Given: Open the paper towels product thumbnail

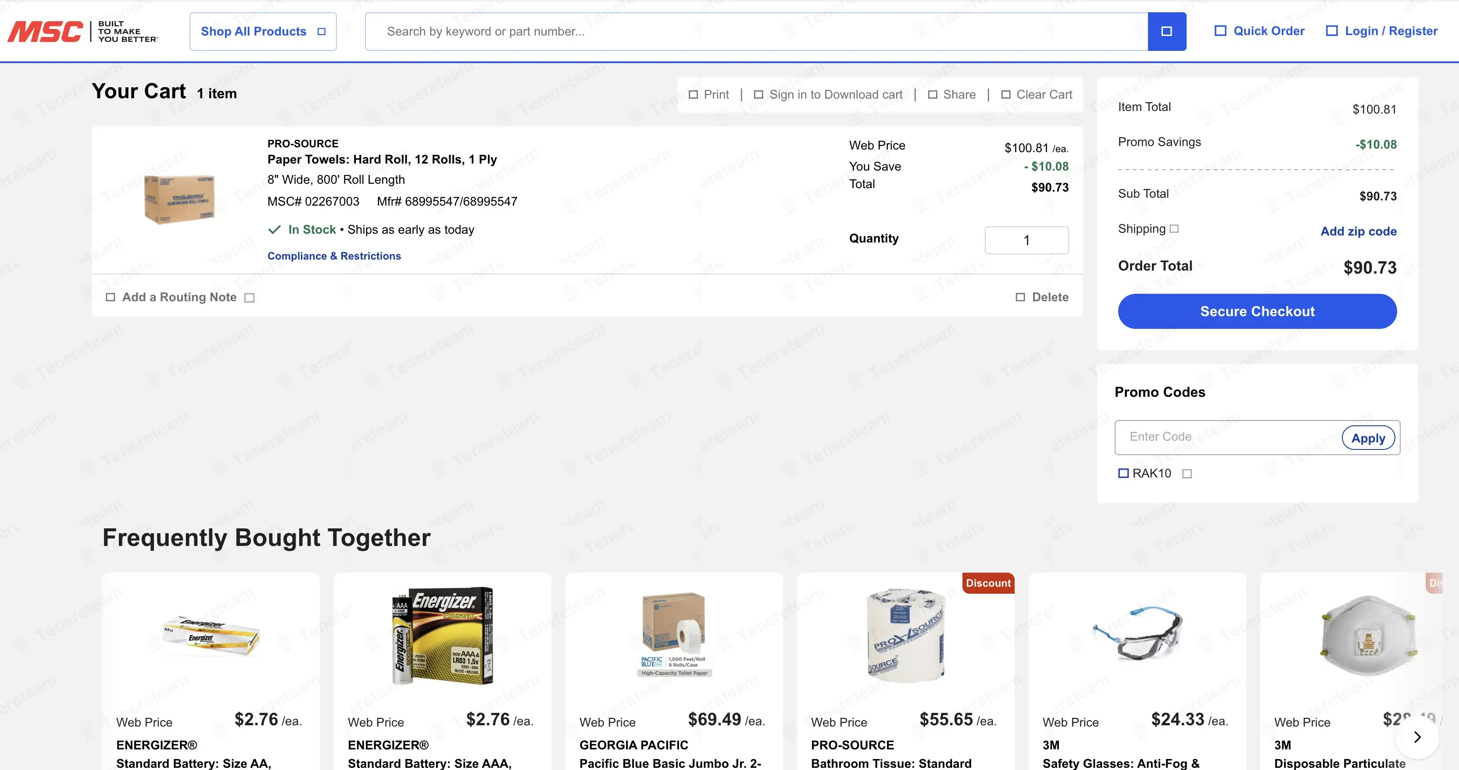Looking at the screenshot, I should [x=179, y=199].
